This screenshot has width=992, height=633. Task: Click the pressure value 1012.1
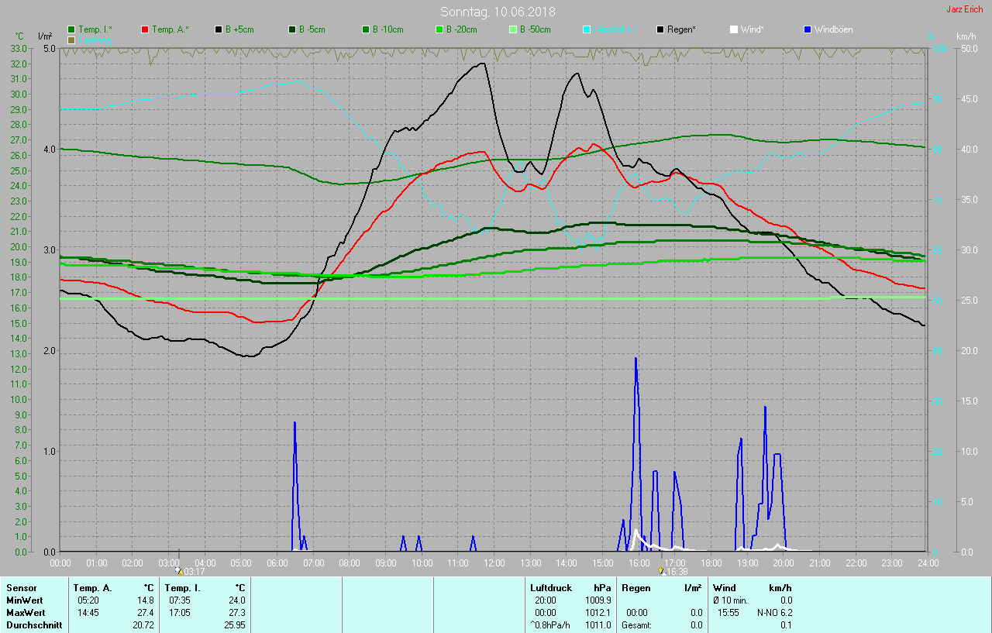pos(598,613)
